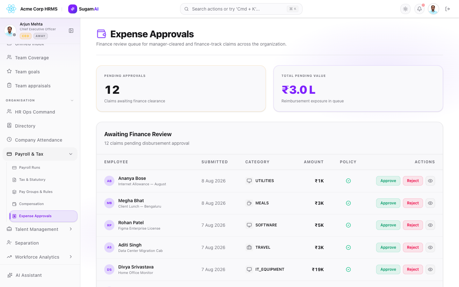
Task: Click the Expense Approvals wallet heading icon
Action: tap(101, 34)
